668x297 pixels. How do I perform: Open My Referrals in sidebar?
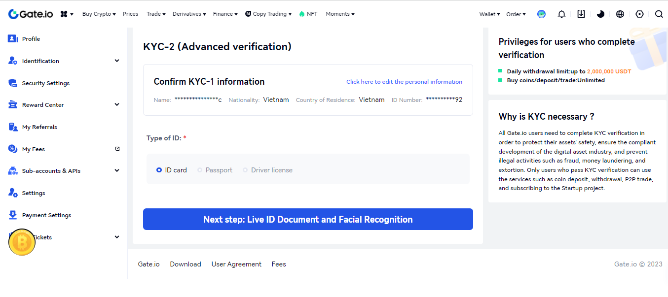[39, 127]
